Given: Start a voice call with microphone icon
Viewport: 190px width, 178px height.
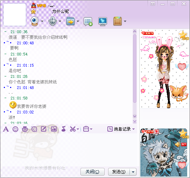Looking at the screenshot, I should [52, 21].
